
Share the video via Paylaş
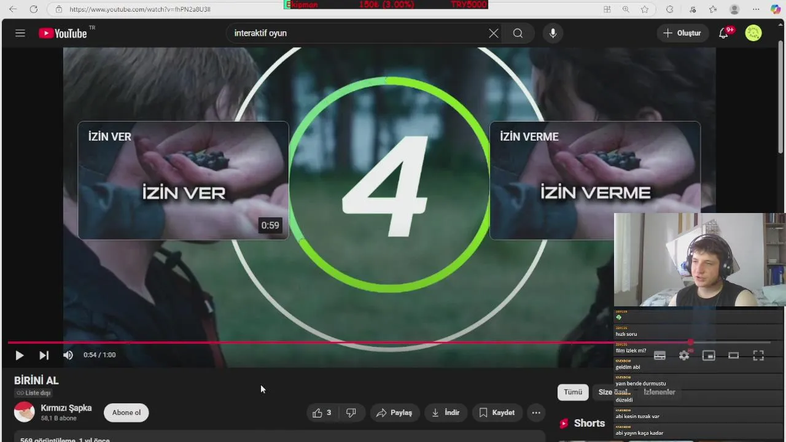coord(394,413)
